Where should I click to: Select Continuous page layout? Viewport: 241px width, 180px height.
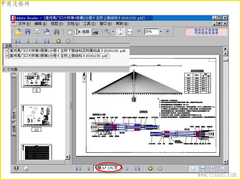click(203, 168)
